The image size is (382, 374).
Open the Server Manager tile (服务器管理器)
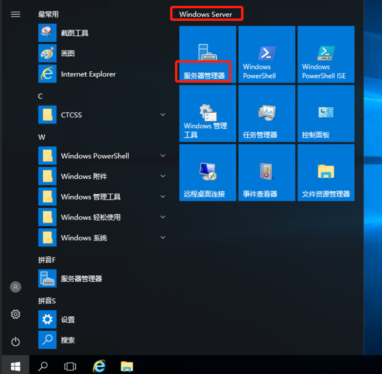point(208,54)
